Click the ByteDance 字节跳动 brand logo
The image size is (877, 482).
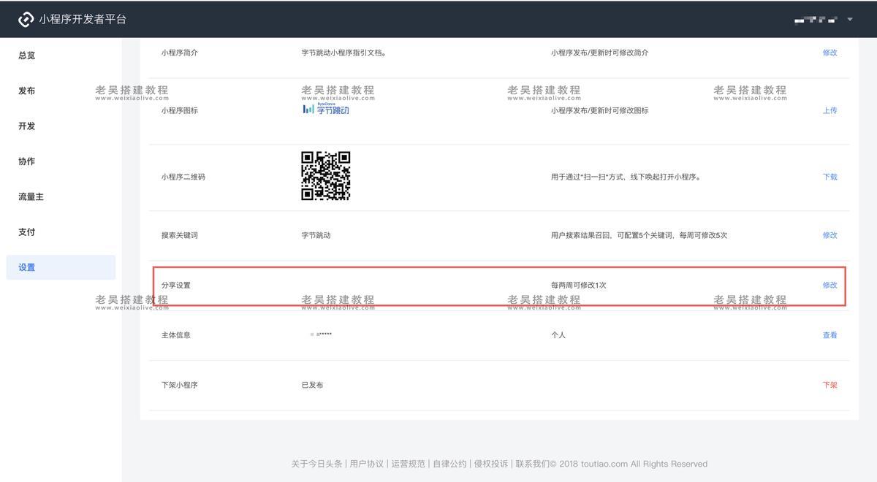[x=327, y=110]
